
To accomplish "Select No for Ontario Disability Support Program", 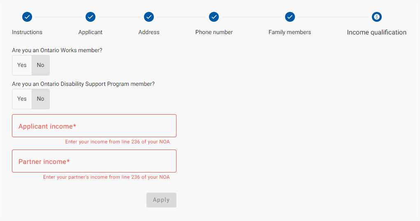I will click(x=40, y=99).
